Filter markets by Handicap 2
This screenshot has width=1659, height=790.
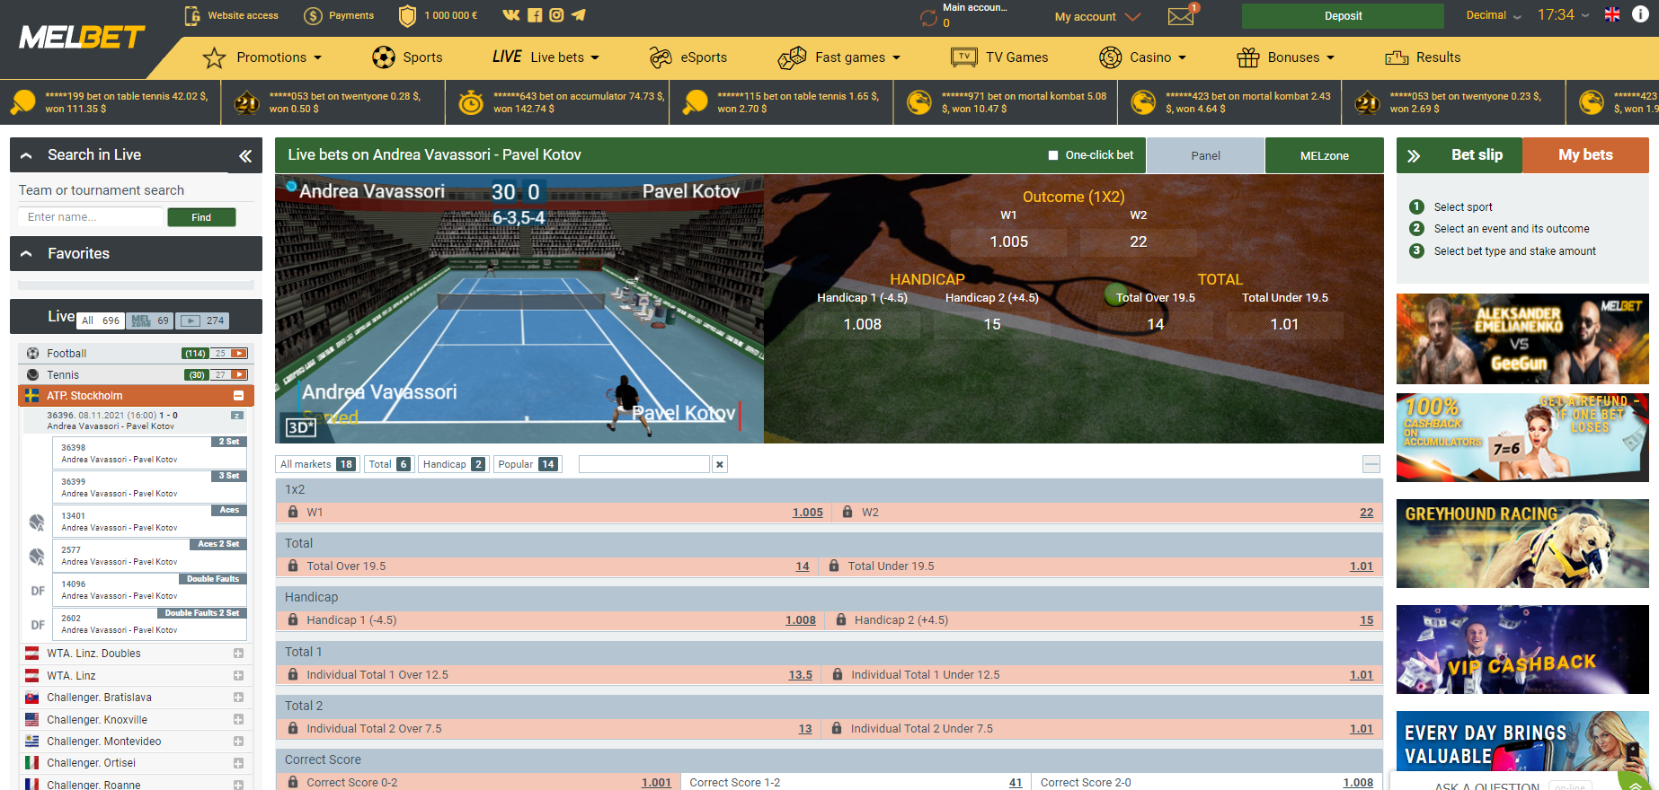(454, 464)
